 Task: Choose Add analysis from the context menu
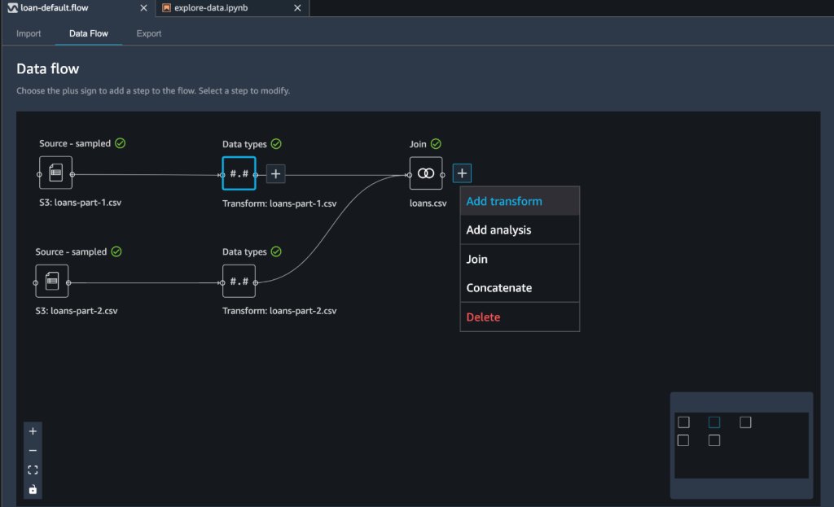coord(498,230)
